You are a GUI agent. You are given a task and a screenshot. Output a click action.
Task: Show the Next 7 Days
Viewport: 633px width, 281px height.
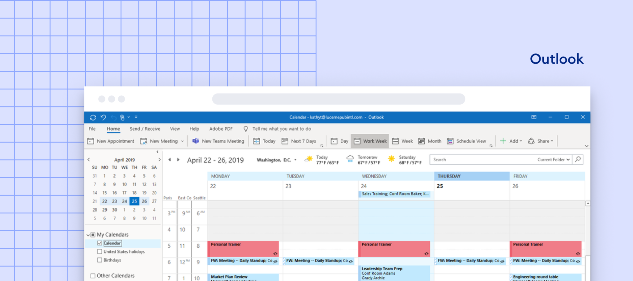[299, 141]
